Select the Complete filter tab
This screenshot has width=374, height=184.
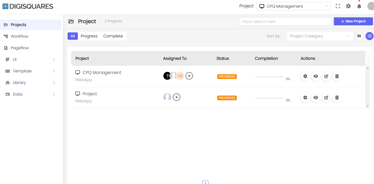(113, 36)
